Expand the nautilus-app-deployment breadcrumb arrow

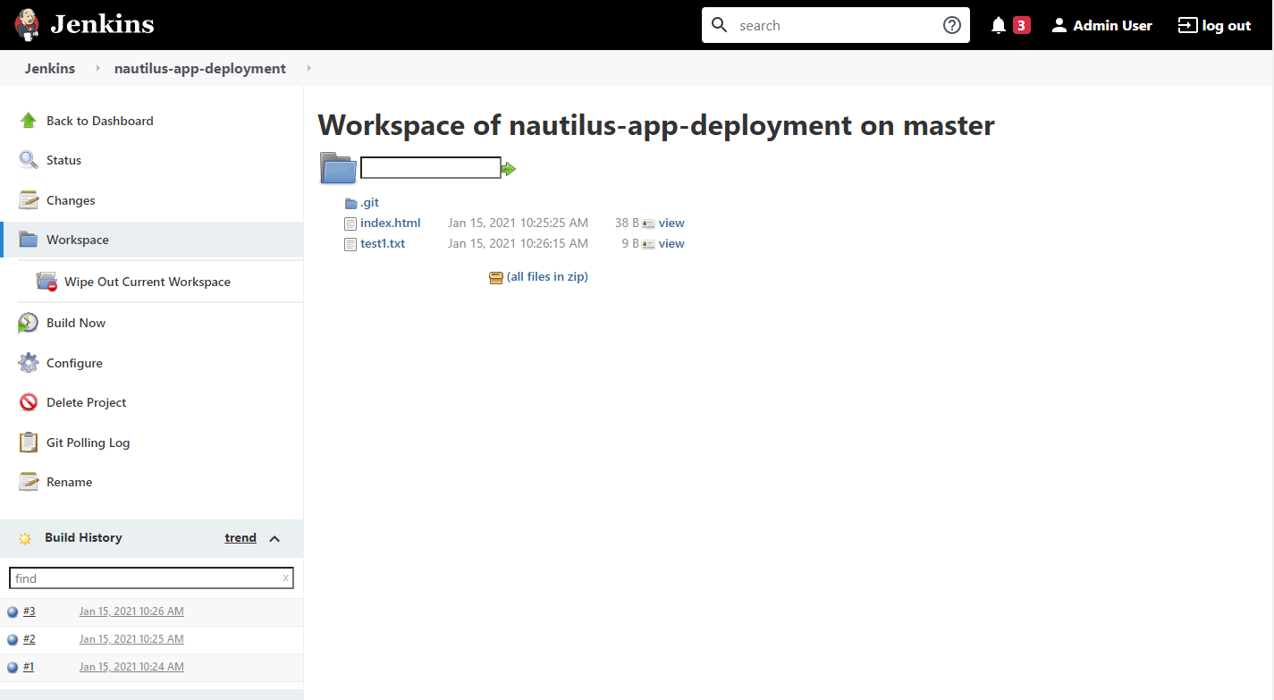pyautogui.click(x=308, y=69)
